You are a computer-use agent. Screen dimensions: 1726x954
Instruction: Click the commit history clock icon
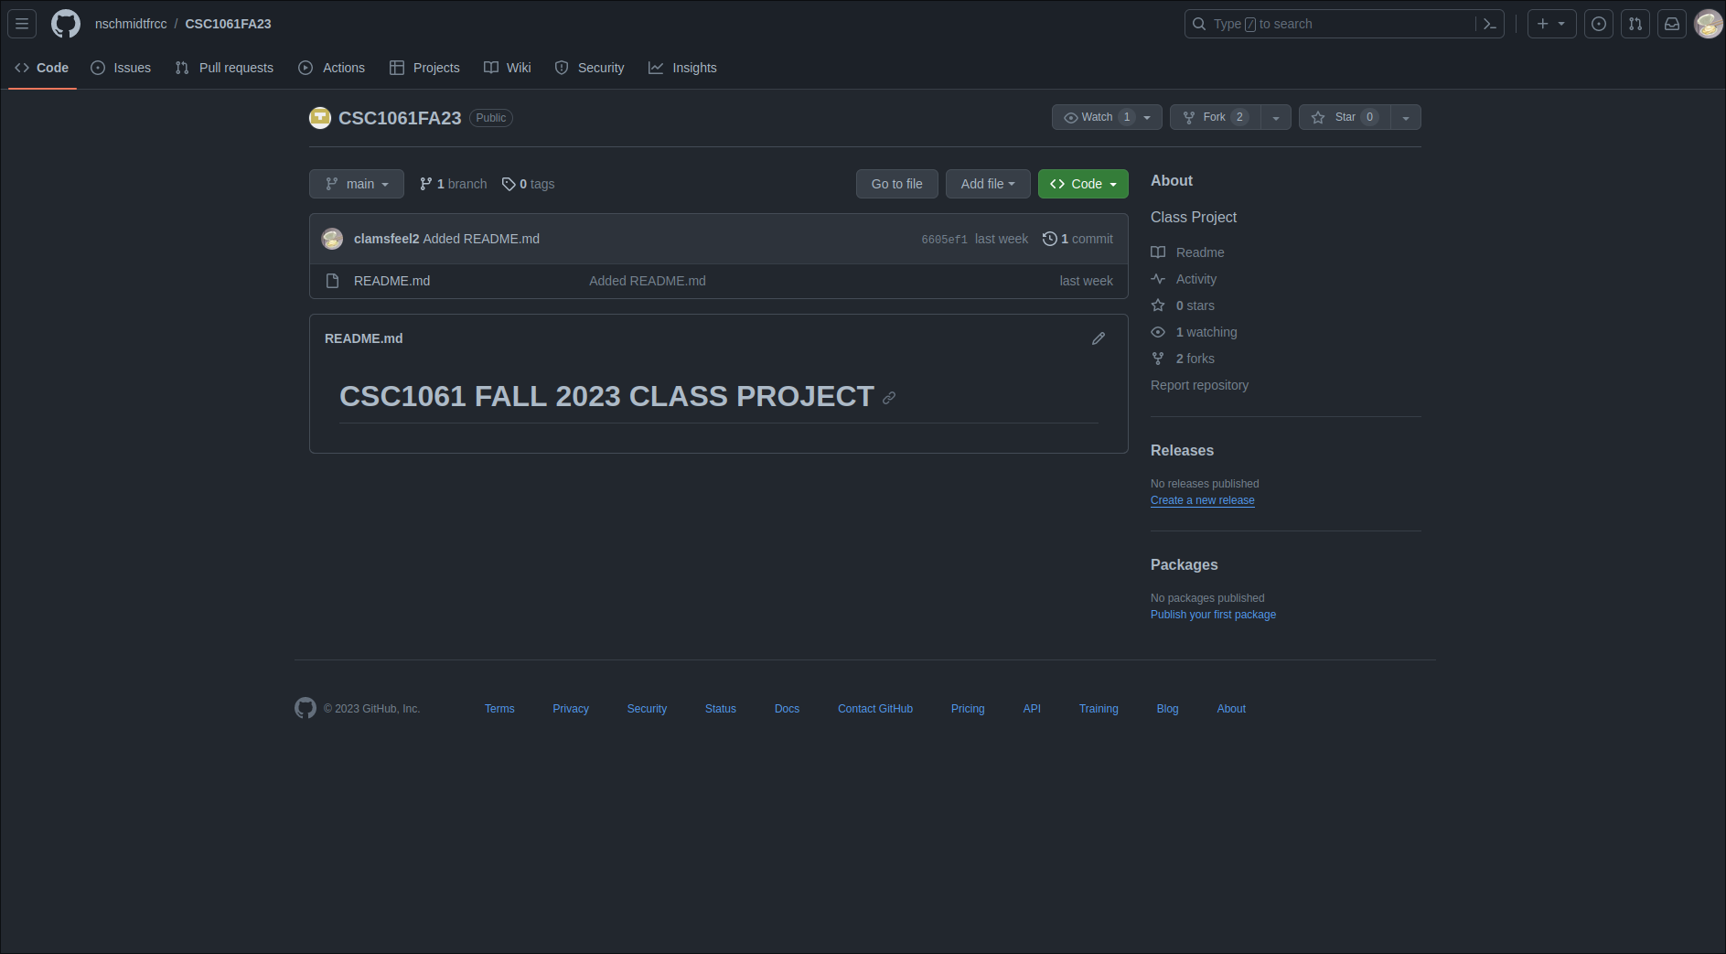(1050, 239)
